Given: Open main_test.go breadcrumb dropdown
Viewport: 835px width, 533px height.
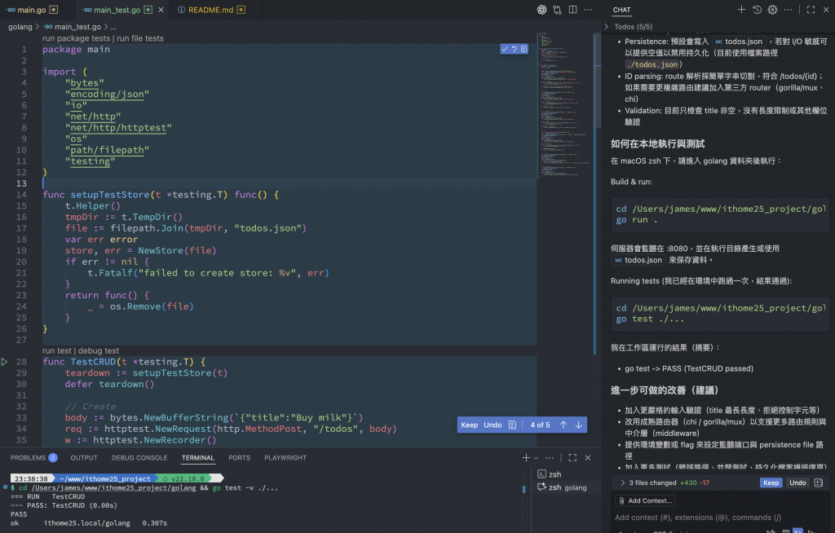Looking at the screenshot, I should 73,27.
